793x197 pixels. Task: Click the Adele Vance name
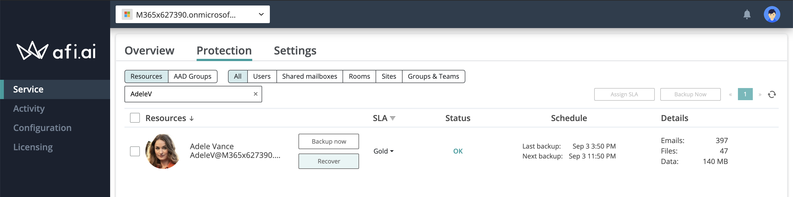tap(211, 146)
